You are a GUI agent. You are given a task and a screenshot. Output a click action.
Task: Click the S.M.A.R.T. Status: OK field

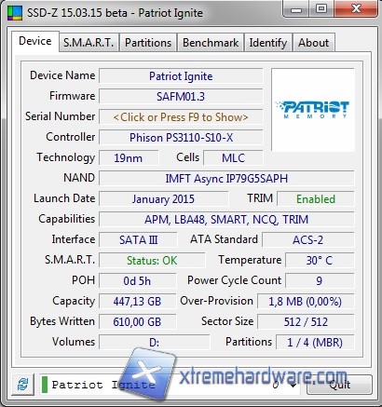(152, 261)
